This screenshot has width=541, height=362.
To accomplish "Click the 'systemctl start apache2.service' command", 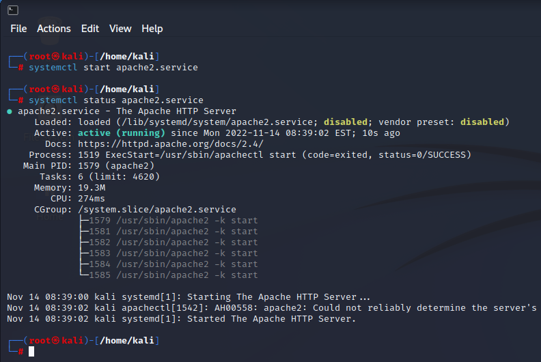I will pyautogui.click(x=113, y=68).
